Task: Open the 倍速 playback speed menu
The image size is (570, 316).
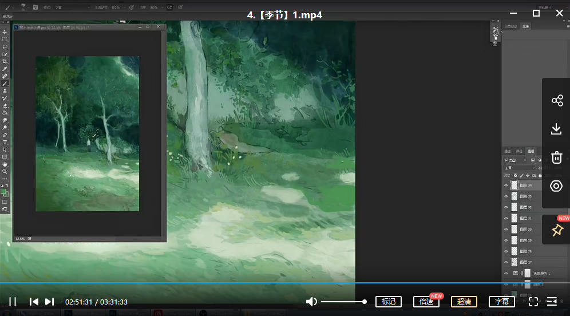Action: [426, 302]
